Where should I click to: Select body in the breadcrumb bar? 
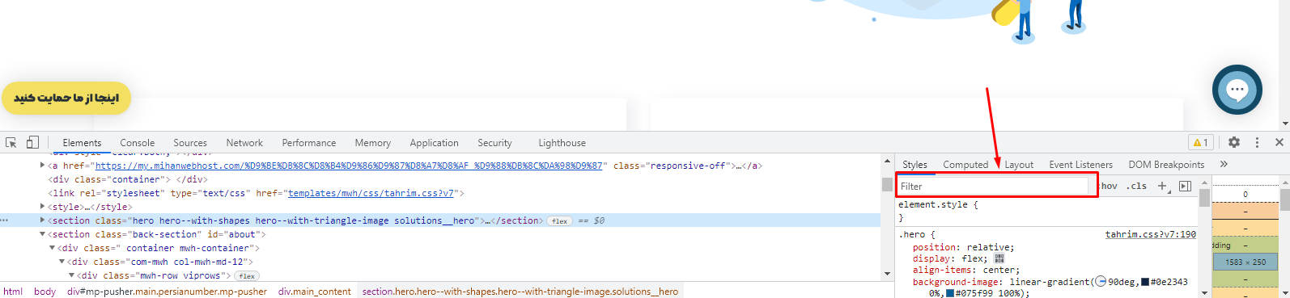point(45,292)
